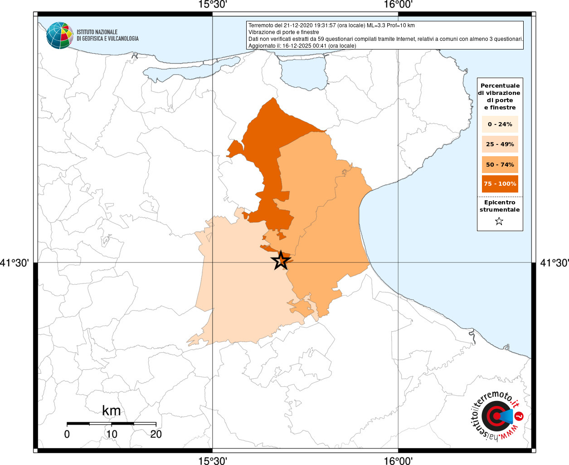Image resolution: width=569 pixels, height=465 pixels.
Task: Click the epicenter star on the map
Action: pos(281,261)
